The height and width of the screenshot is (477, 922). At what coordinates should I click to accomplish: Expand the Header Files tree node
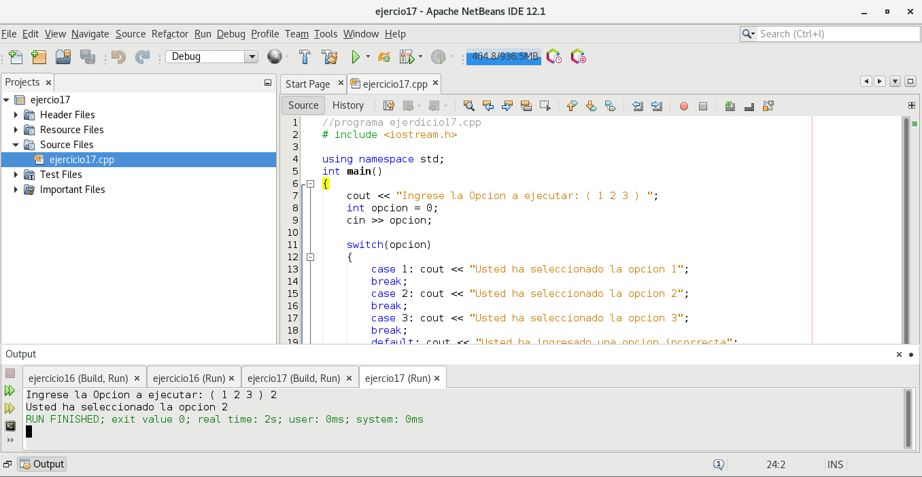(16, 115)
